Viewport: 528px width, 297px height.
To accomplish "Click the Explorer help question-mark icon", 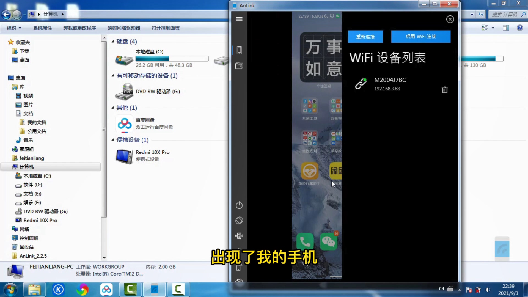I will click(520, 28).
